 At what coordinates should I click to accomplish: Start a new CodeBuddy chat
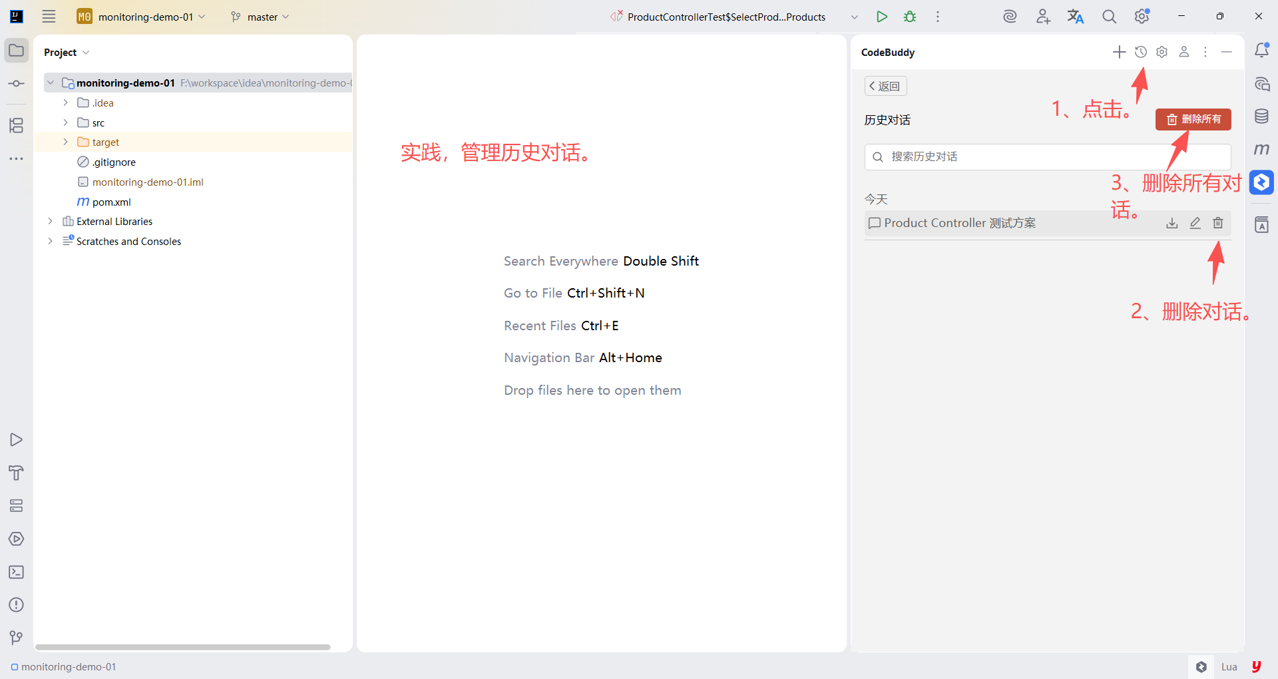1120,52
